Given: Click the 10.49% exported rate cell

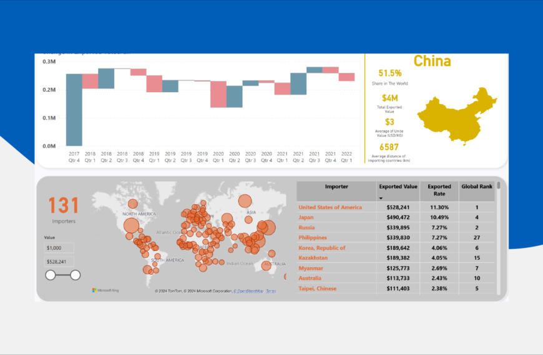Looking at the screenshot, I should (x=439, y=217).
